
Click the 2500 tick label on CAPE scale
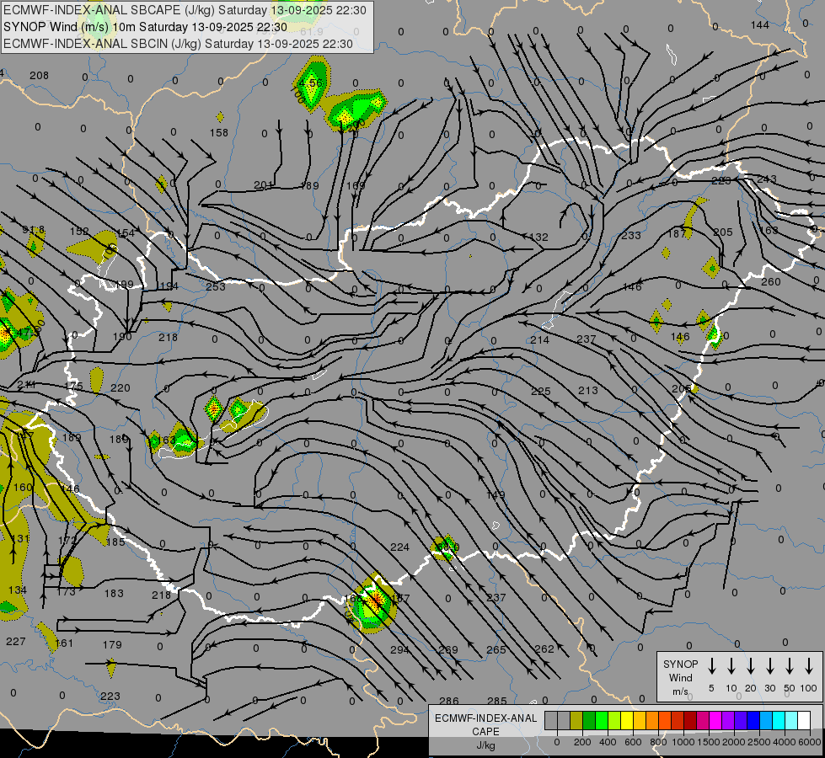coord(758,742)
